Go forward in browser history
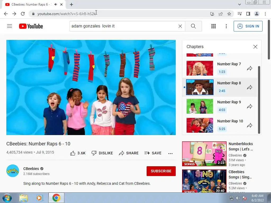This screenshot has height=203, width=271. (14, 14)
